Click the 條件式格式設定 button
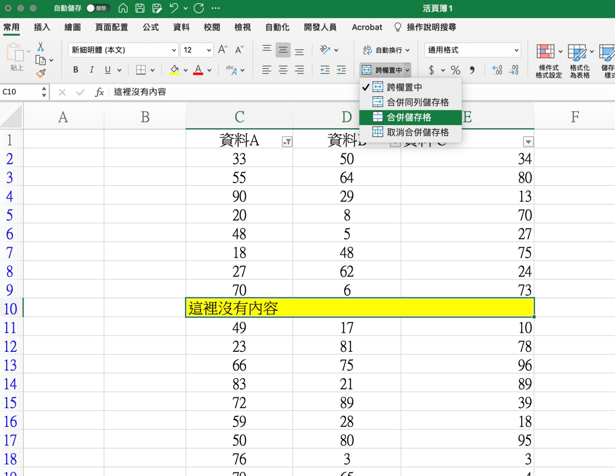The image size is (615, 476). pos(548,62)
